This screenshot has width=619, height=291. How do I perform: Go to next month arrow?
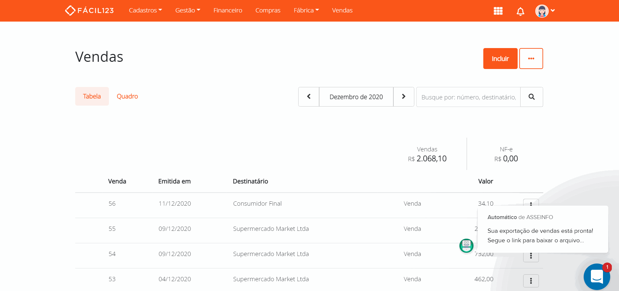click(x=404, y=97)
